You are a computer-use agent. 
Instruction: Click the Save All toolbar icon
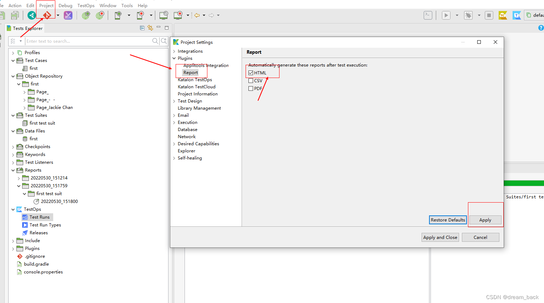click(15, 15)
